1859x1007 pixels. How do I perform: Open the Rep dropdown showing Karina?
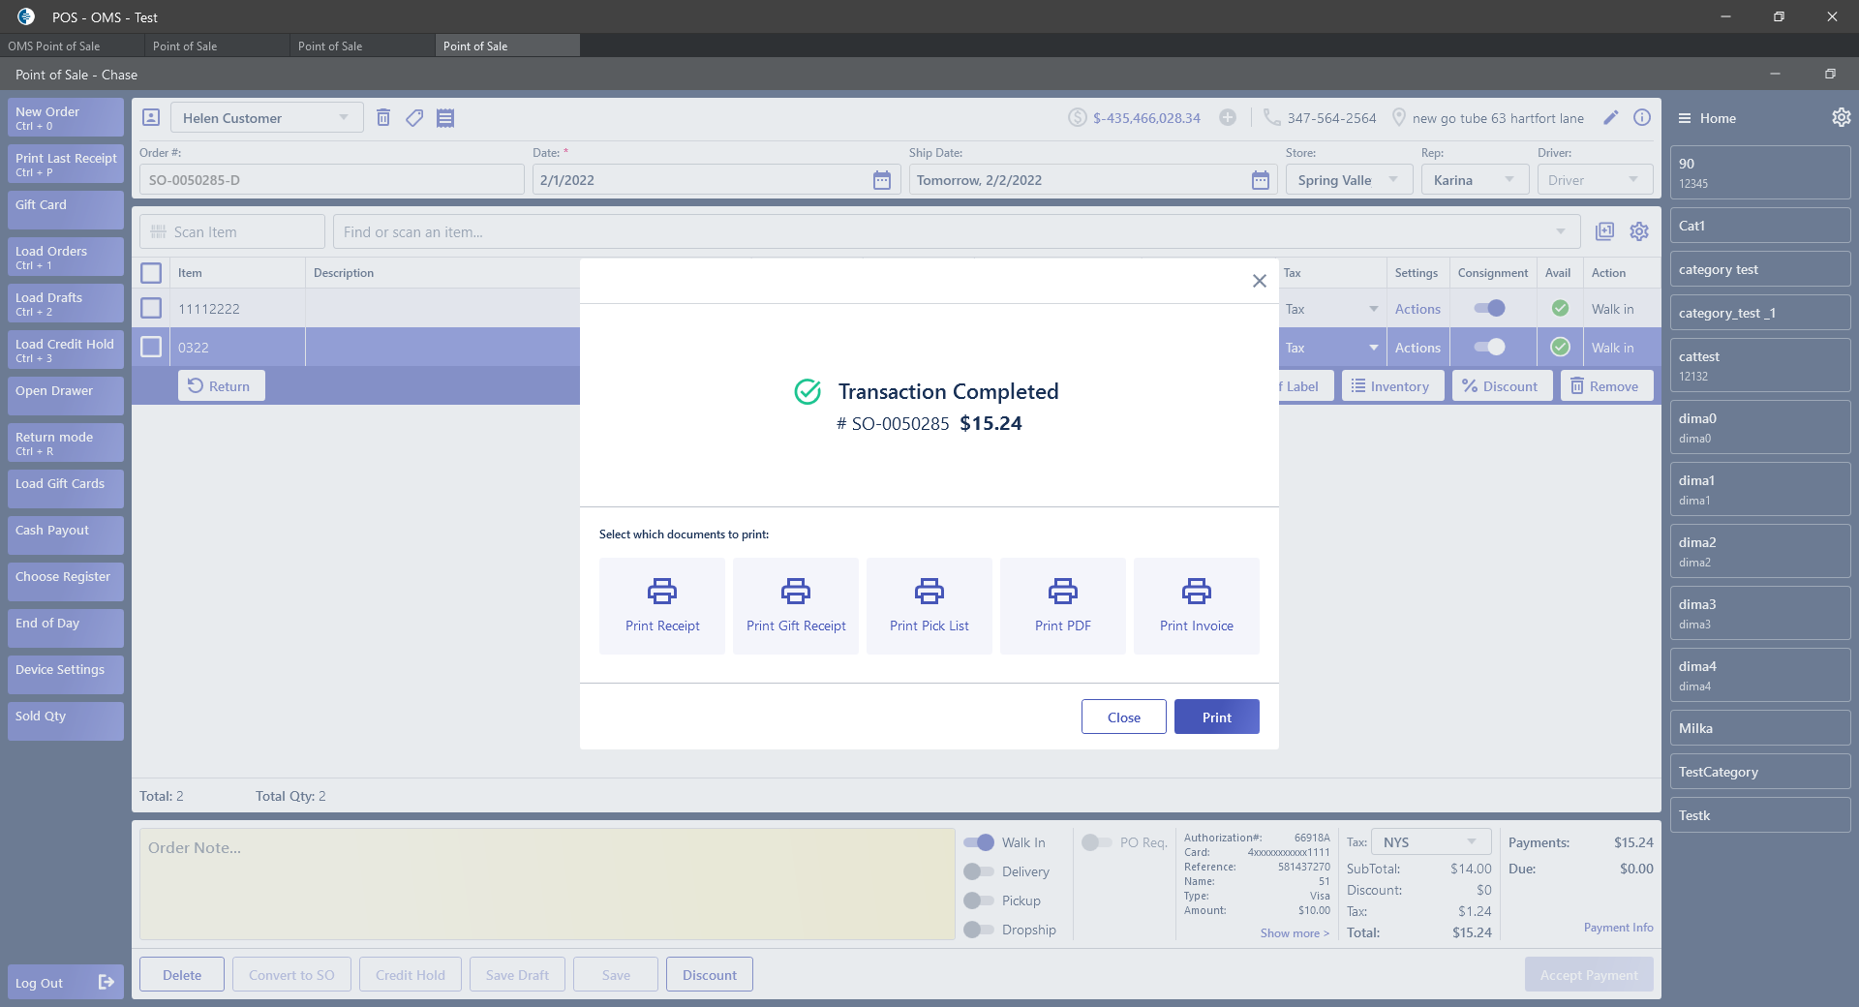click(1476, 180)
